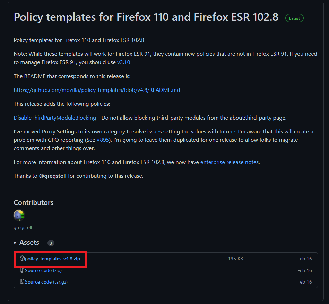The image size is (329, 304).
Task: Open enterprise release notes link
Action: click(230, 162)
